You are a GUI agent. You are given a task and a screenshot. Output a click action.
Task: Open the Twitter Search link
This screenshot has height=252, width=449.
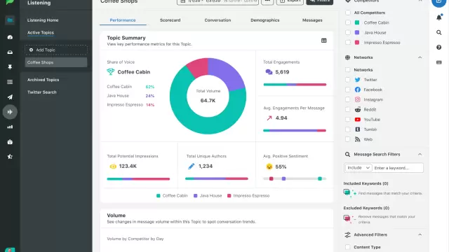pos(42,92)
